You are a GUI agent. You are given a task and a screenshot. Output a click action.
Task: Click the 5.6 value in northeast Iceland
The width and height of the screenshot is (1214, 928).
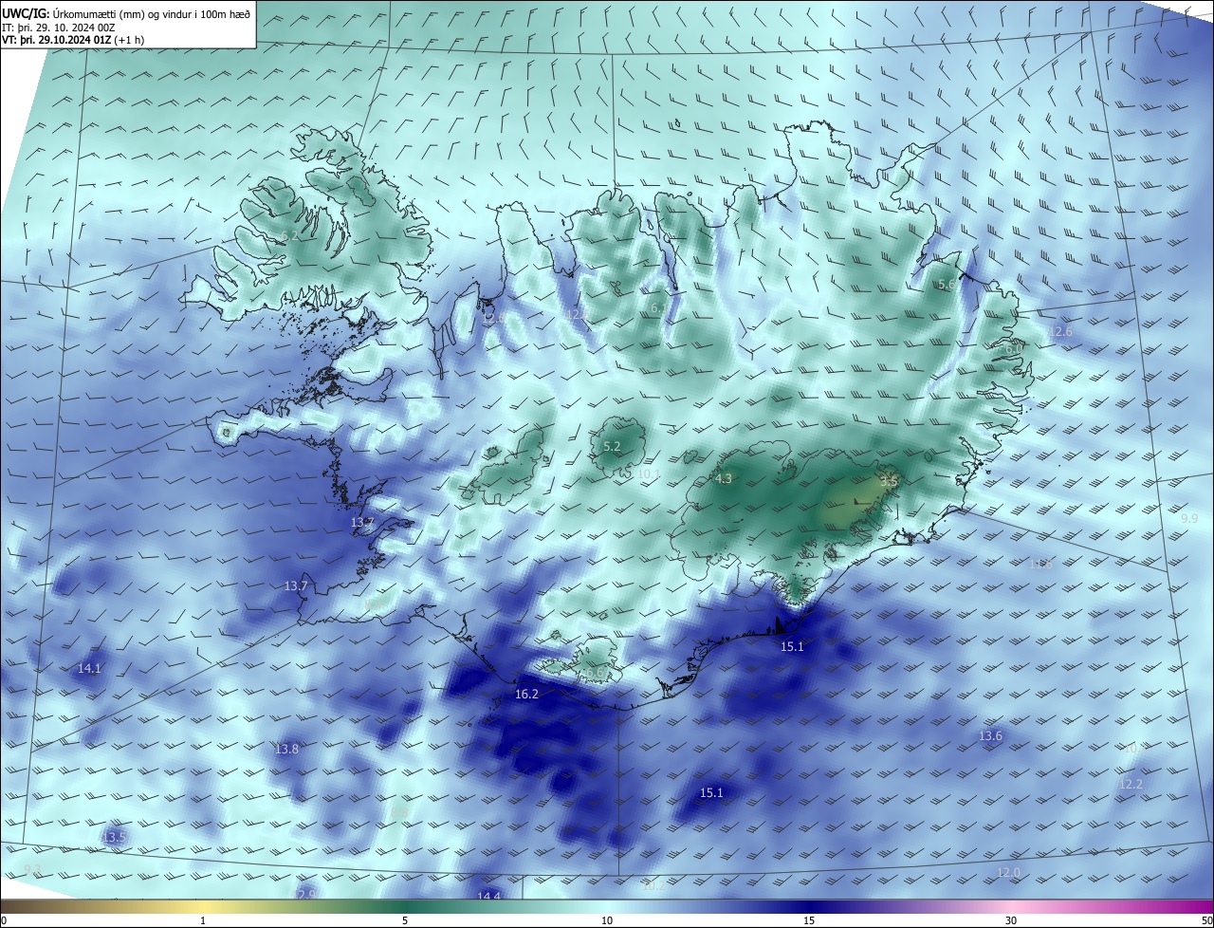coord(946,285)
